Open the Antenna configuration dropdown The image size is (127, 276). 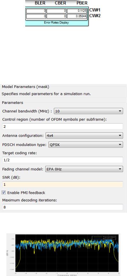point(84,135)
